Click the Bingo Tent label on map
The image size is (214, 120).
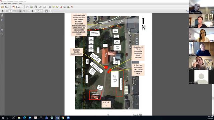click(117, 47)
